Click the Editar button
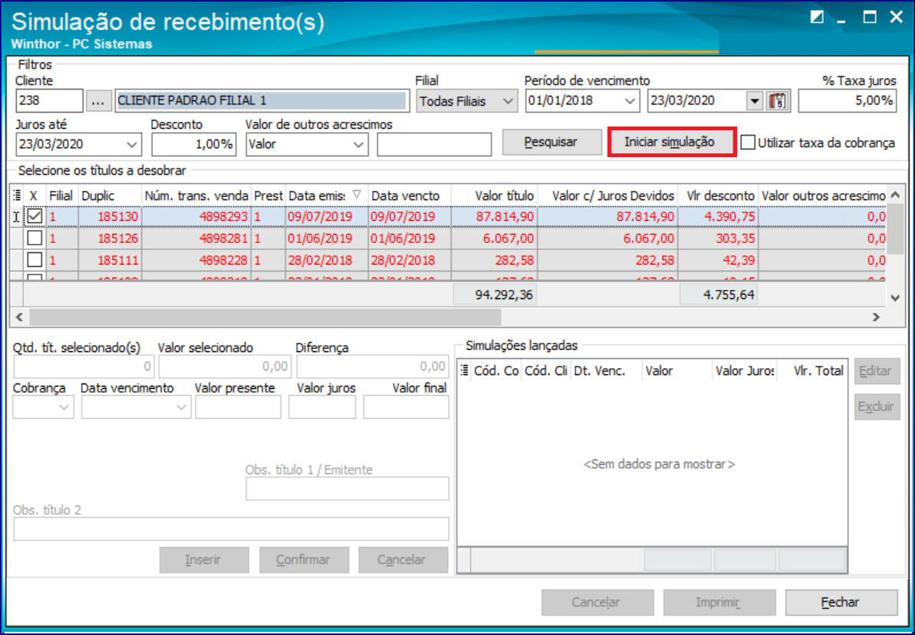The image size is (915, 635). click(877, 371)
